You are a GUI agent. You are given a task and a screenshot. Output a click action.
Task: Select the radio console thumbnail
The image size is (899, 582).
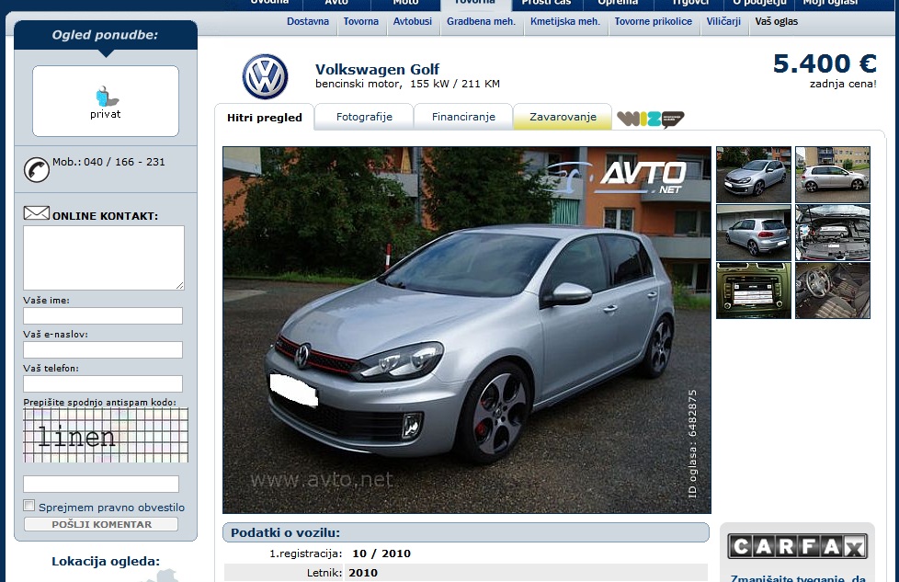click(754, 291)
